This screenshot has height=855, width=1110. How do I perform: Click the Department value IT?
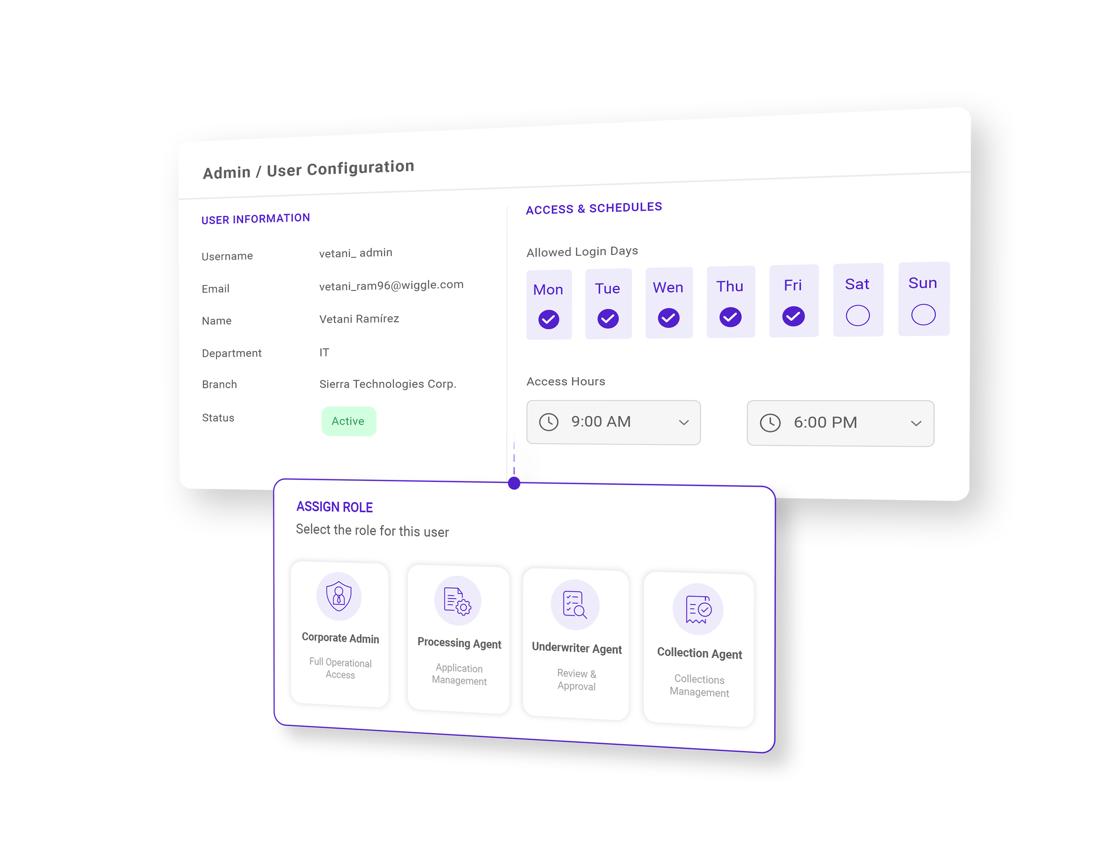[324, 352]
